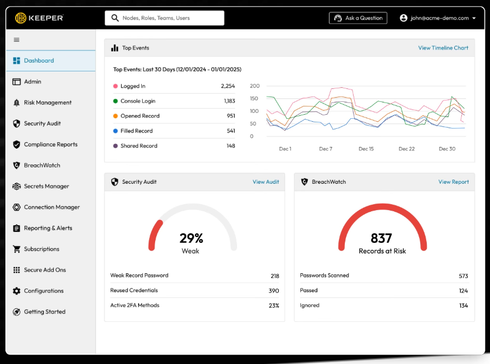Open the john@acme-demo.com account dropdown arrow
The width and height of the screenshot is (490, 364).
point(474,18)
